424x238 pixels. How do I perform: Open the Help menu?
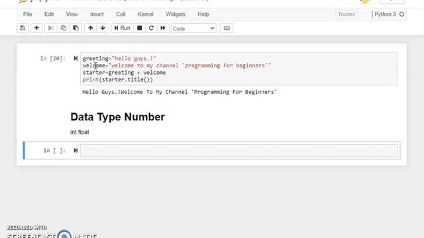click(x=203, y=15)
